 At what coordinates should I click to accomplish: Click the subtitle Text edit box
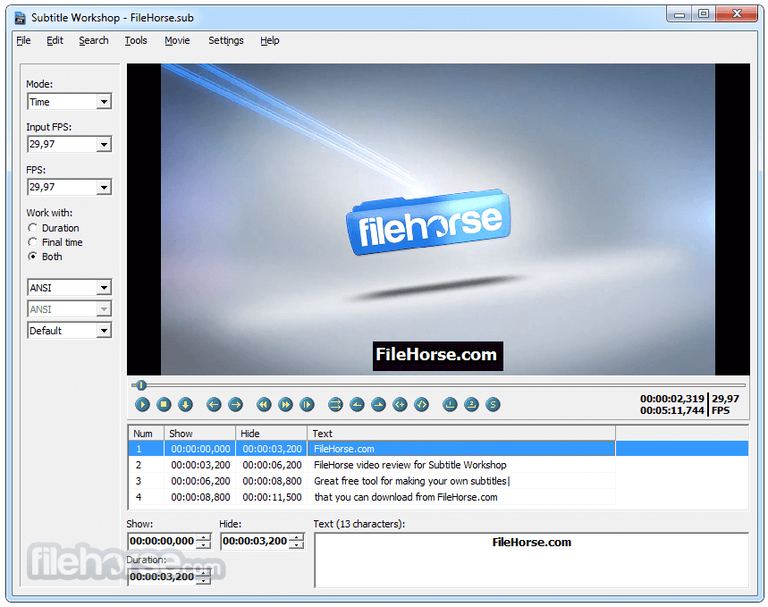point(532,561)
